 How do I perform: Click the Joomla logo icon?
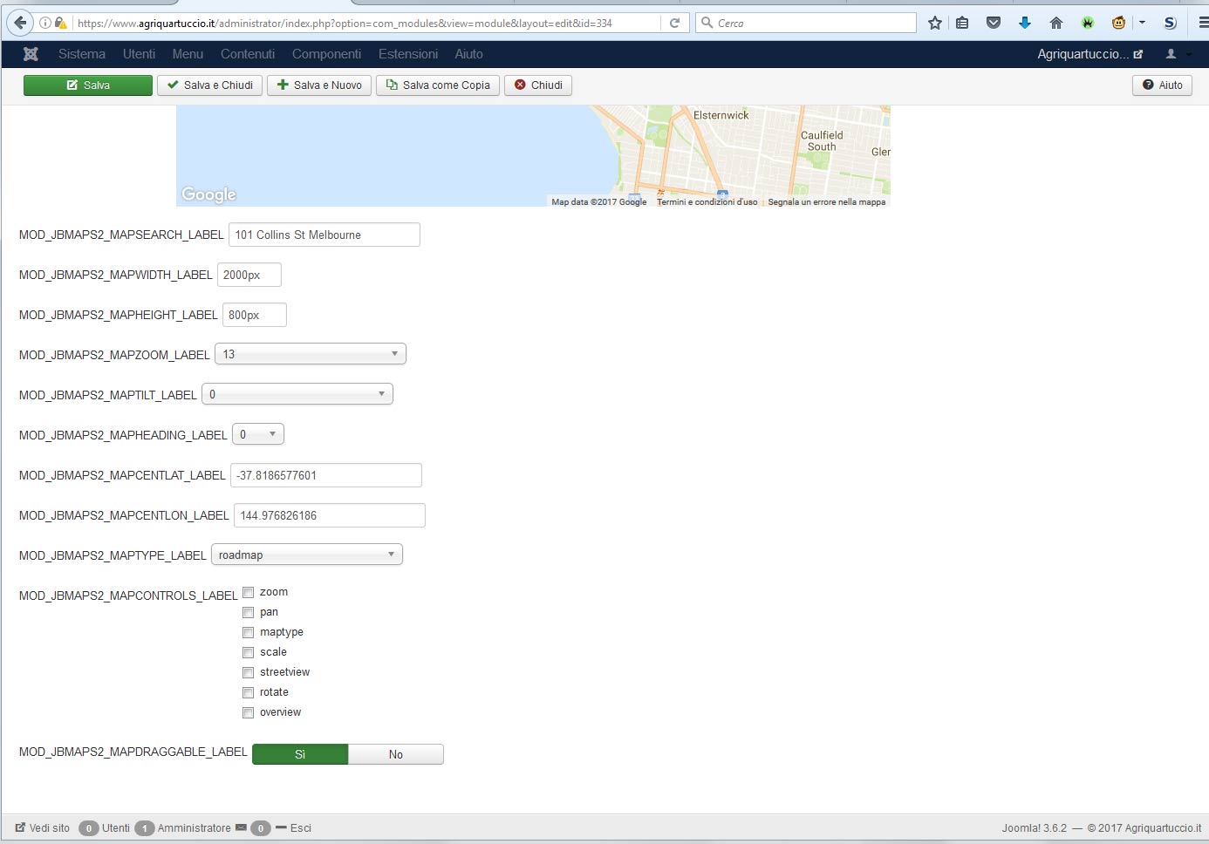[x=31, y=54]
